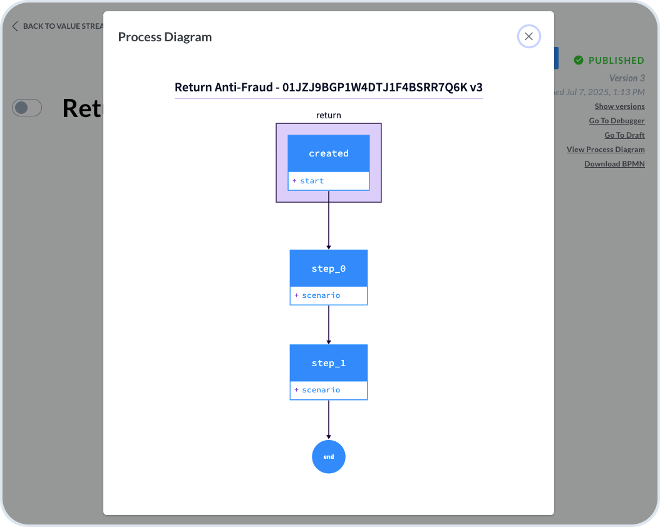Click the "Process Diagram" dialog heading
Viewport: 660px width, 527px height.
165,37
